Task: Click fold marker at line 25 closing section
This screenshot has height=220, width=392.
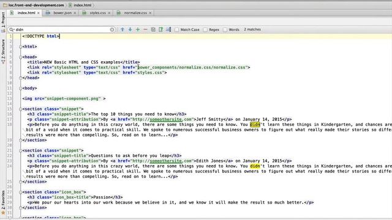Action: point(20,182)
